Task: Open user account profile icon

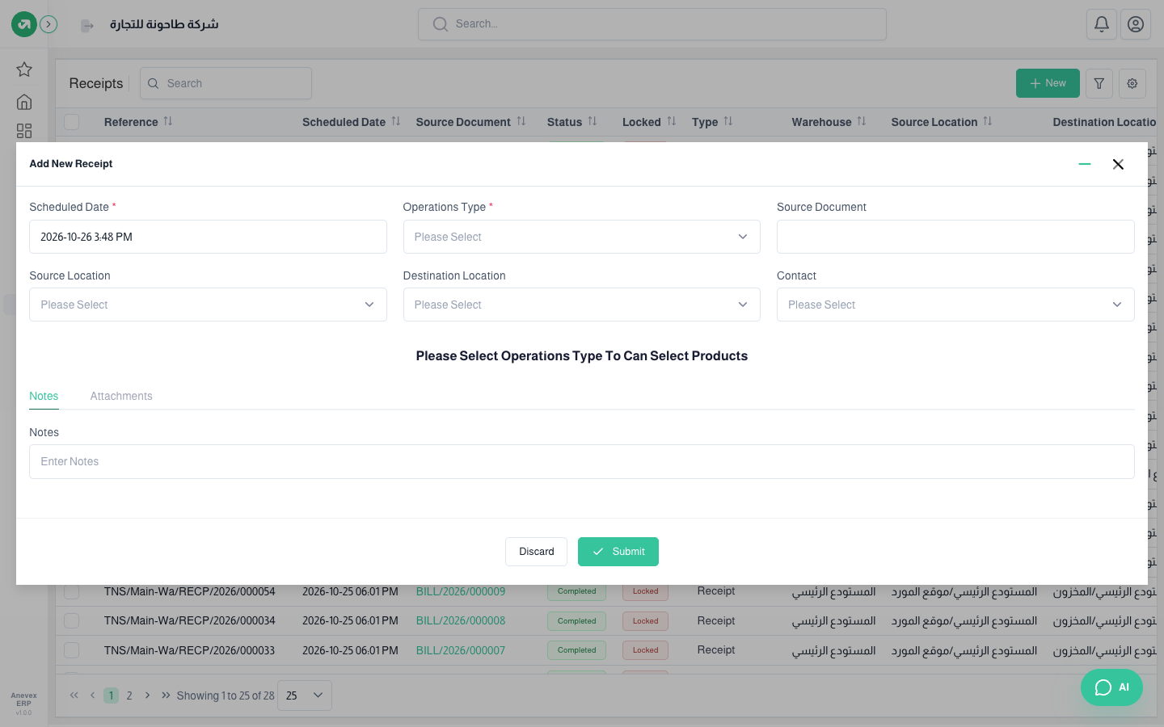Action: (1136, 24)
